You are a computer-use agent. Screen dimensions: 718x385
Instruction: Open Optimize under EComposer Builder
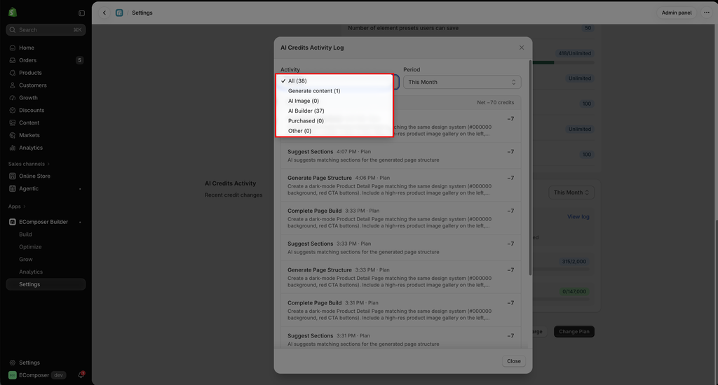[30, 247]
